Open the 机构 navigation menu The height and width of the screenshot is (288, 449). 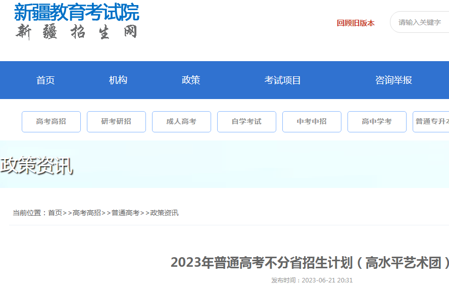(x=118, y=80)
